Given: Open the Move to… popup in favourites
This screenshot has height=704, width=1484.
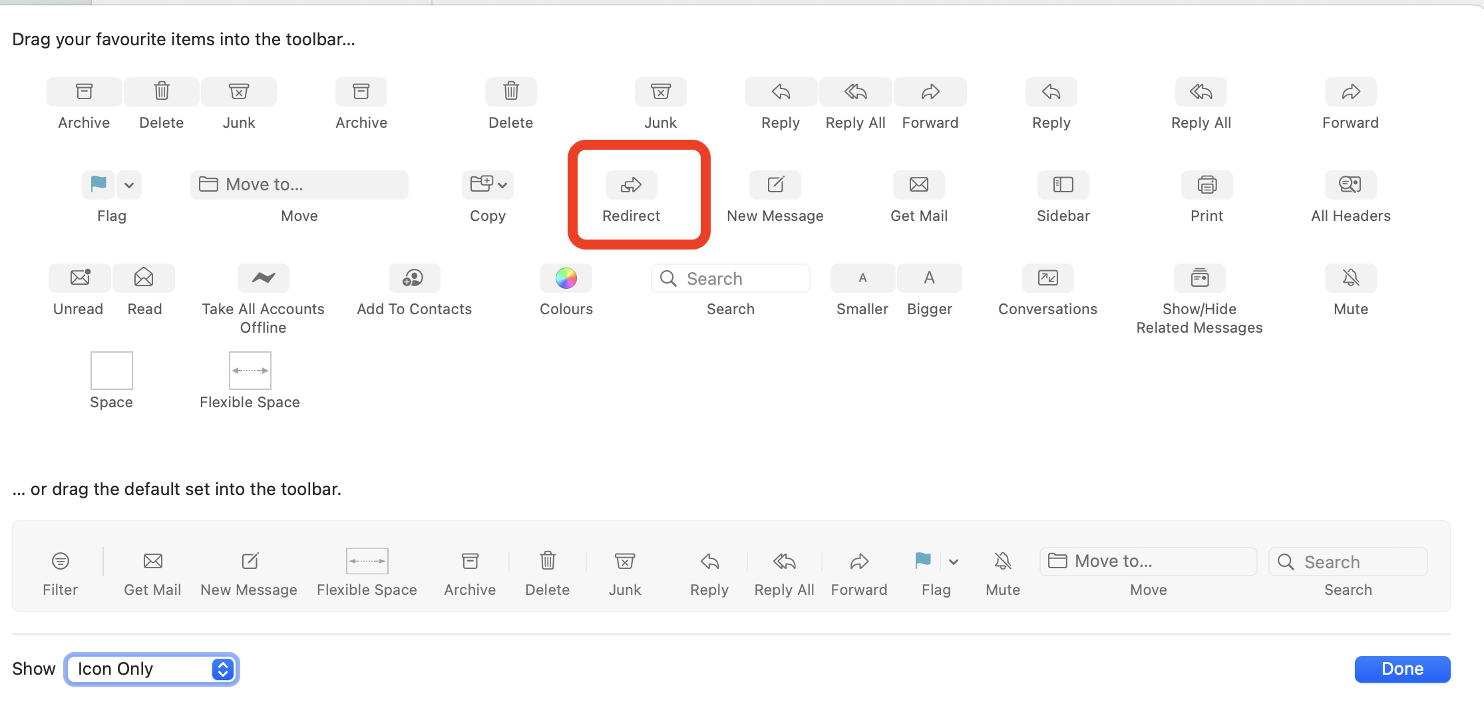Looking at the screenshot, I should [299, 184].
